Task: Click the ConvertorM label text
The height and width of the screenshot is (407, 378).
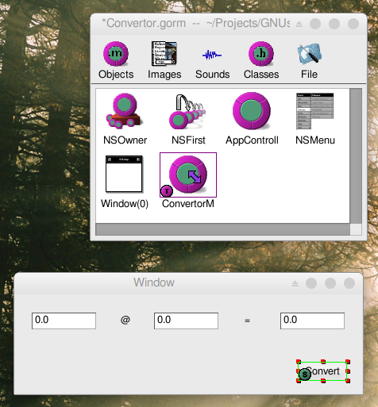Action: tap(188, 204)
